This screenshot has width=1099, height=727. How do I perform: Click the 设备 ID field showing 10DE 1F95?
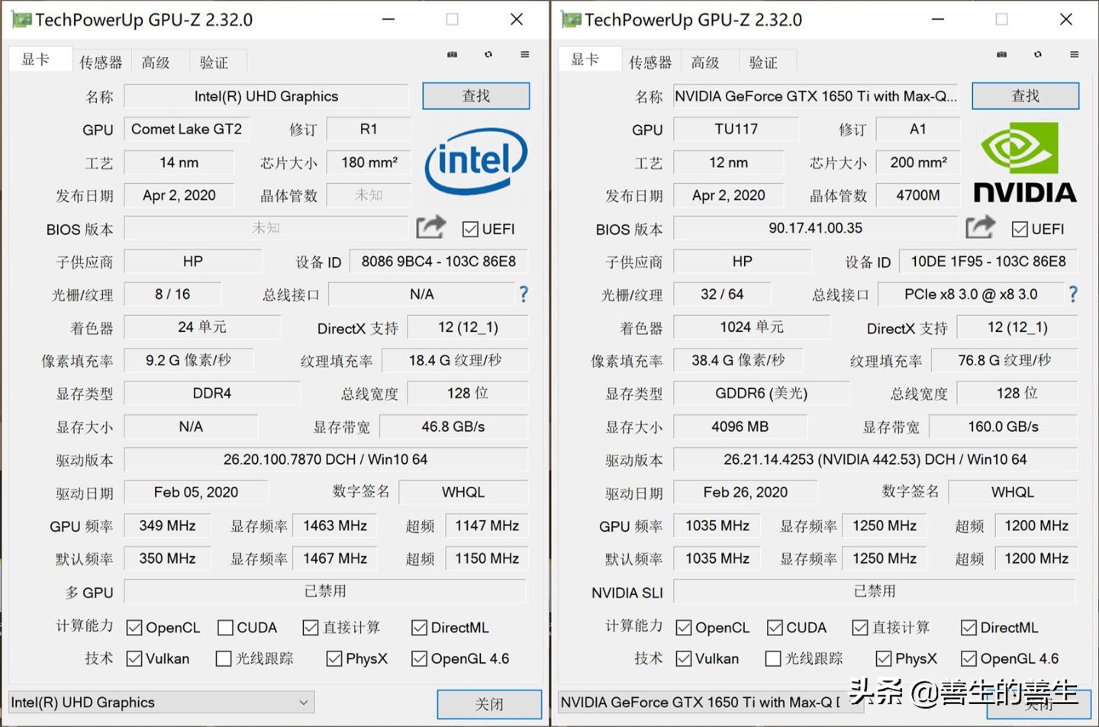(988, 261)
